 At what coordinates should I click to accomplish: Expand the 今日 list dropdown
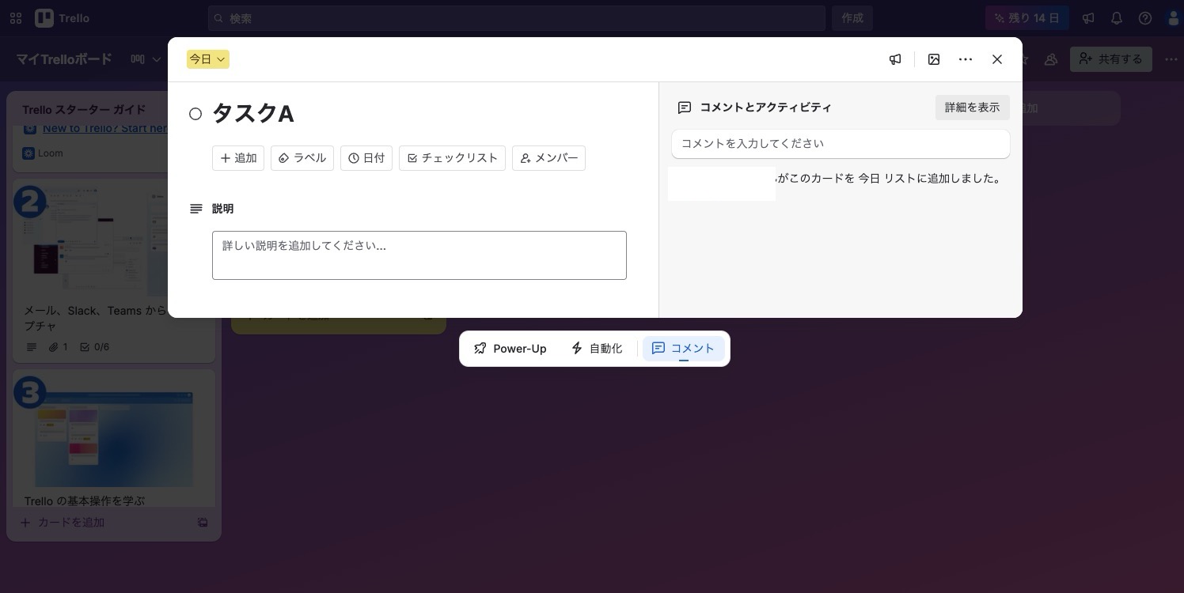(208, 59)
